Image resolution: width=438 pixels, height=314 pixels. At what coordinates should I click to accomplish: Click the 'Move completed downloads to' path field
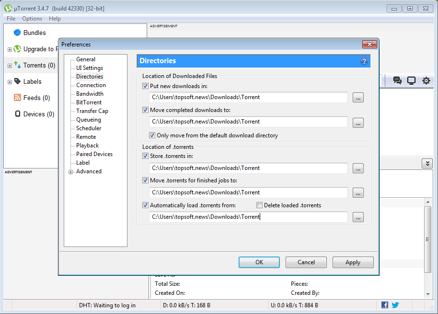point(248,122)
